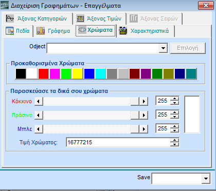Pick the light gray preset color
The height and width of the screenshot is (191, 216).
(x=123, y=73)
